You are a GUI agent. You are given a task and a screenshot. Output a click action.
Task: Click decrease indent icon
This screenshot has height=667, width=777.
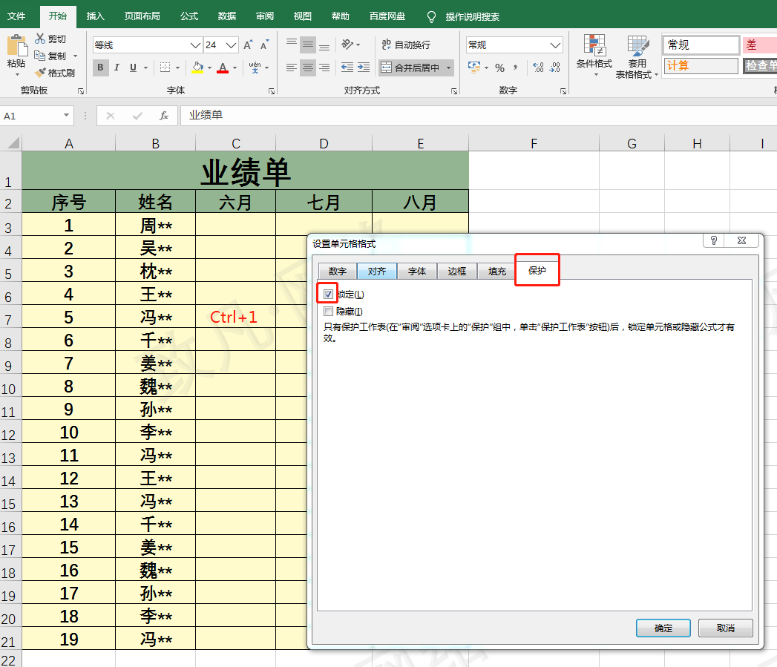click(x=347, y=68)
